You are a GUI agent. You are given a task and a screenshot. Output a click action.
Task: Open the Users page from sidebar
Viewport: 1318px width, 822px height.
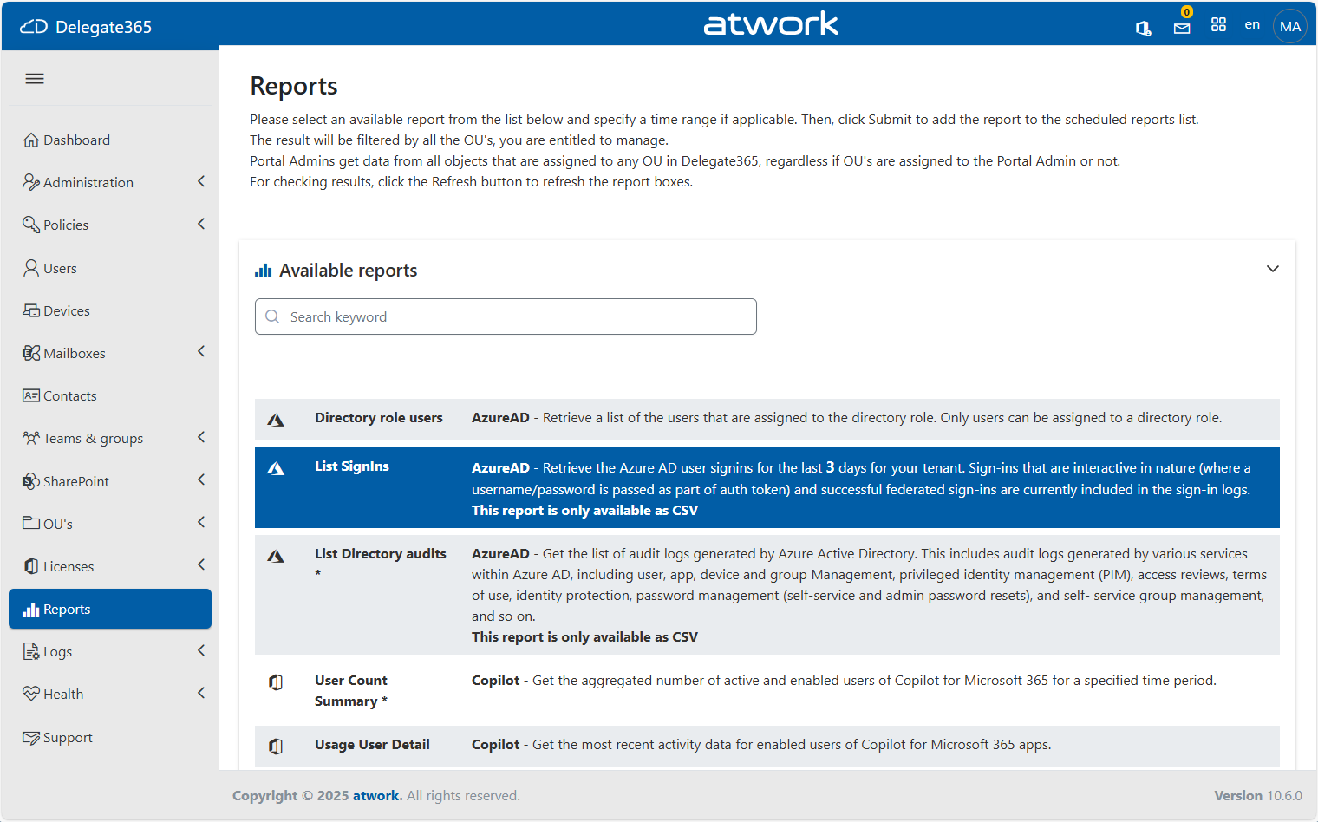tap(60, 269)
